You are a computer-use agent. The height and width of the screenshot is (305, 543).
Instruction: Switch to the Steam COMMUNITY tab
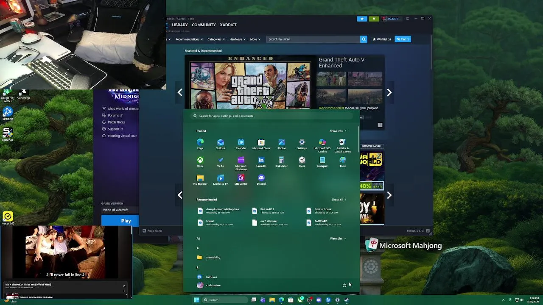[x=204, y=25]
